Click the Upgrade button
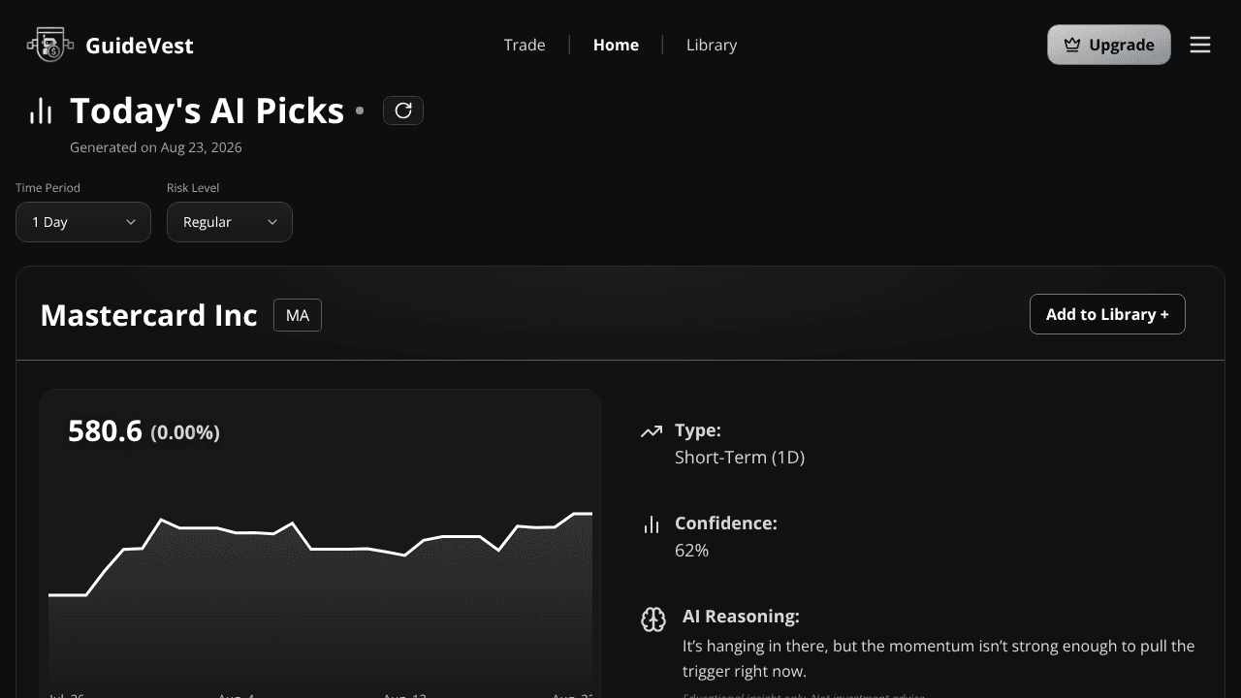1241x698 pixels. (1109, 45)
